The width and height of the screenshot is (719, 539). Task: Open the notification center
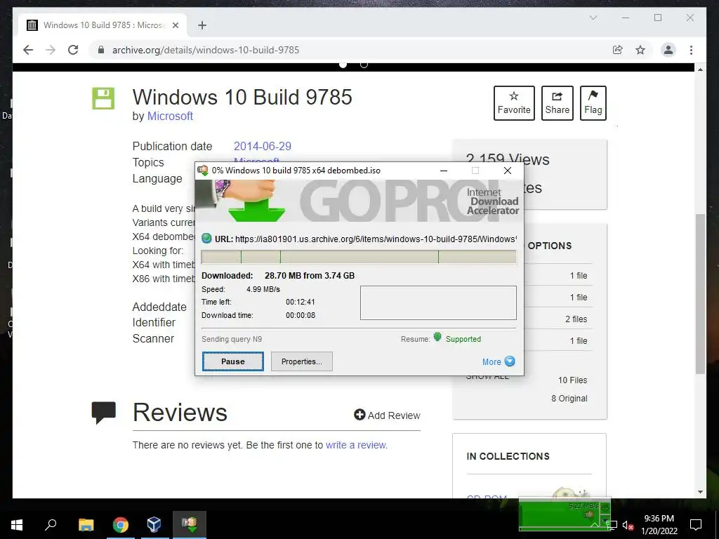[696, 525]
